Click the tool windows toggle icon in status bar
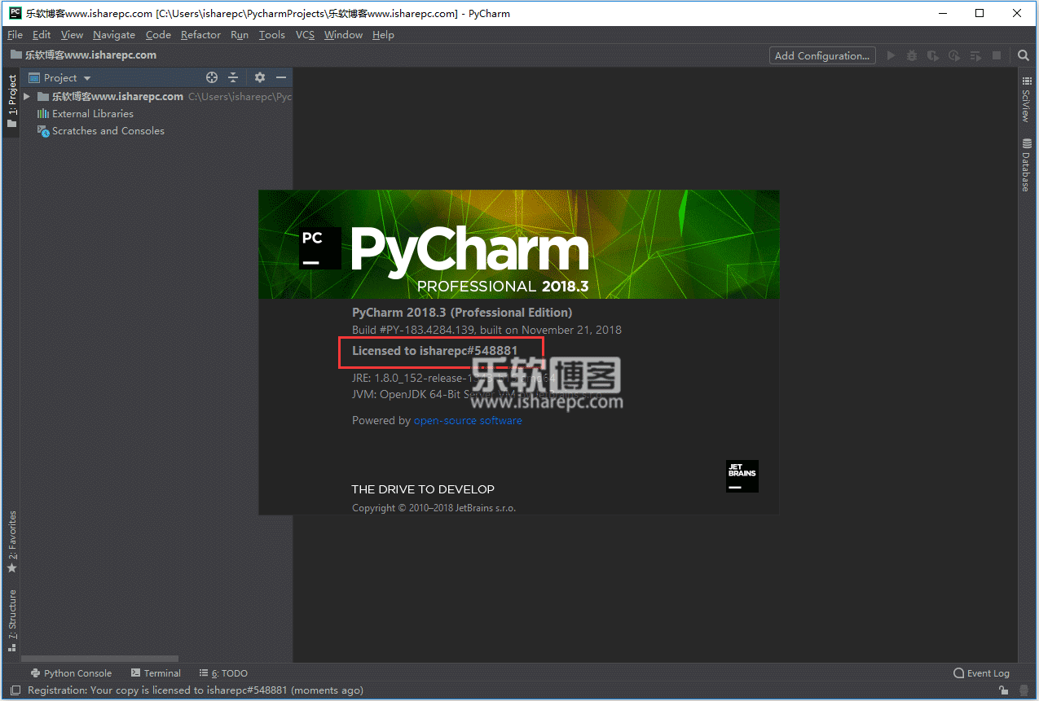 [x=15, y=690]
